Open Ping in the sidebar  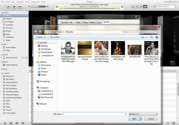point(8,51)
